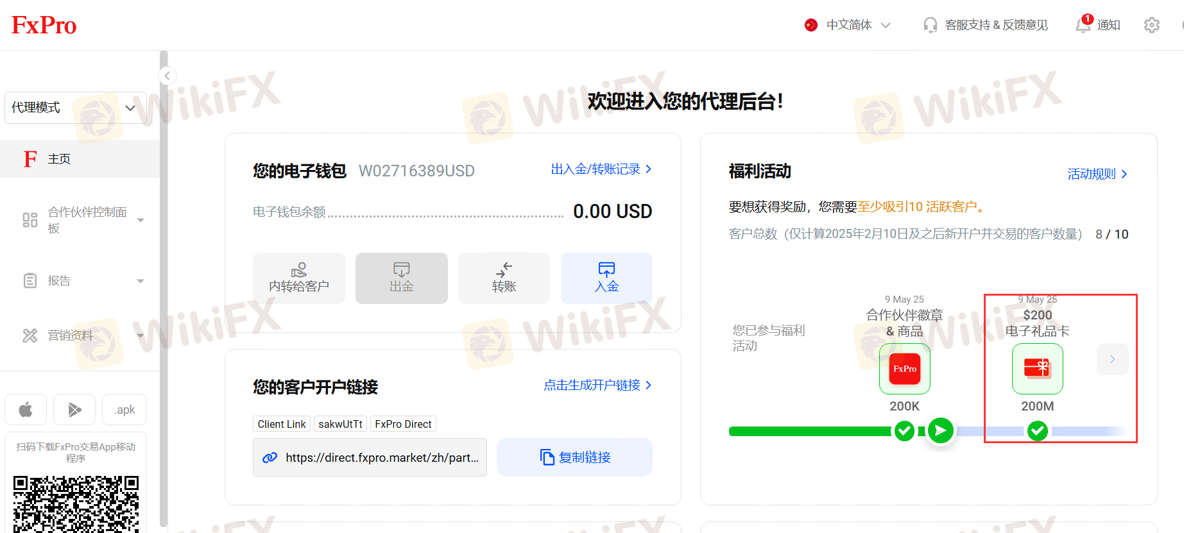
Task: Click wallet number W02716389USD
Action: click(x=416, y=171)
